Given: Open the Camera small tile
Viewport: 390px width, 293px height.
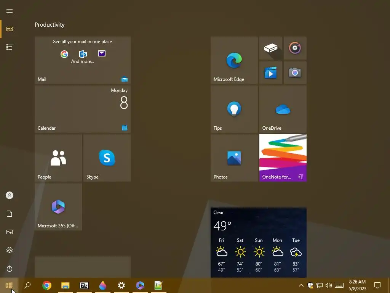Looking at the screenshot, I should point(295,72).
